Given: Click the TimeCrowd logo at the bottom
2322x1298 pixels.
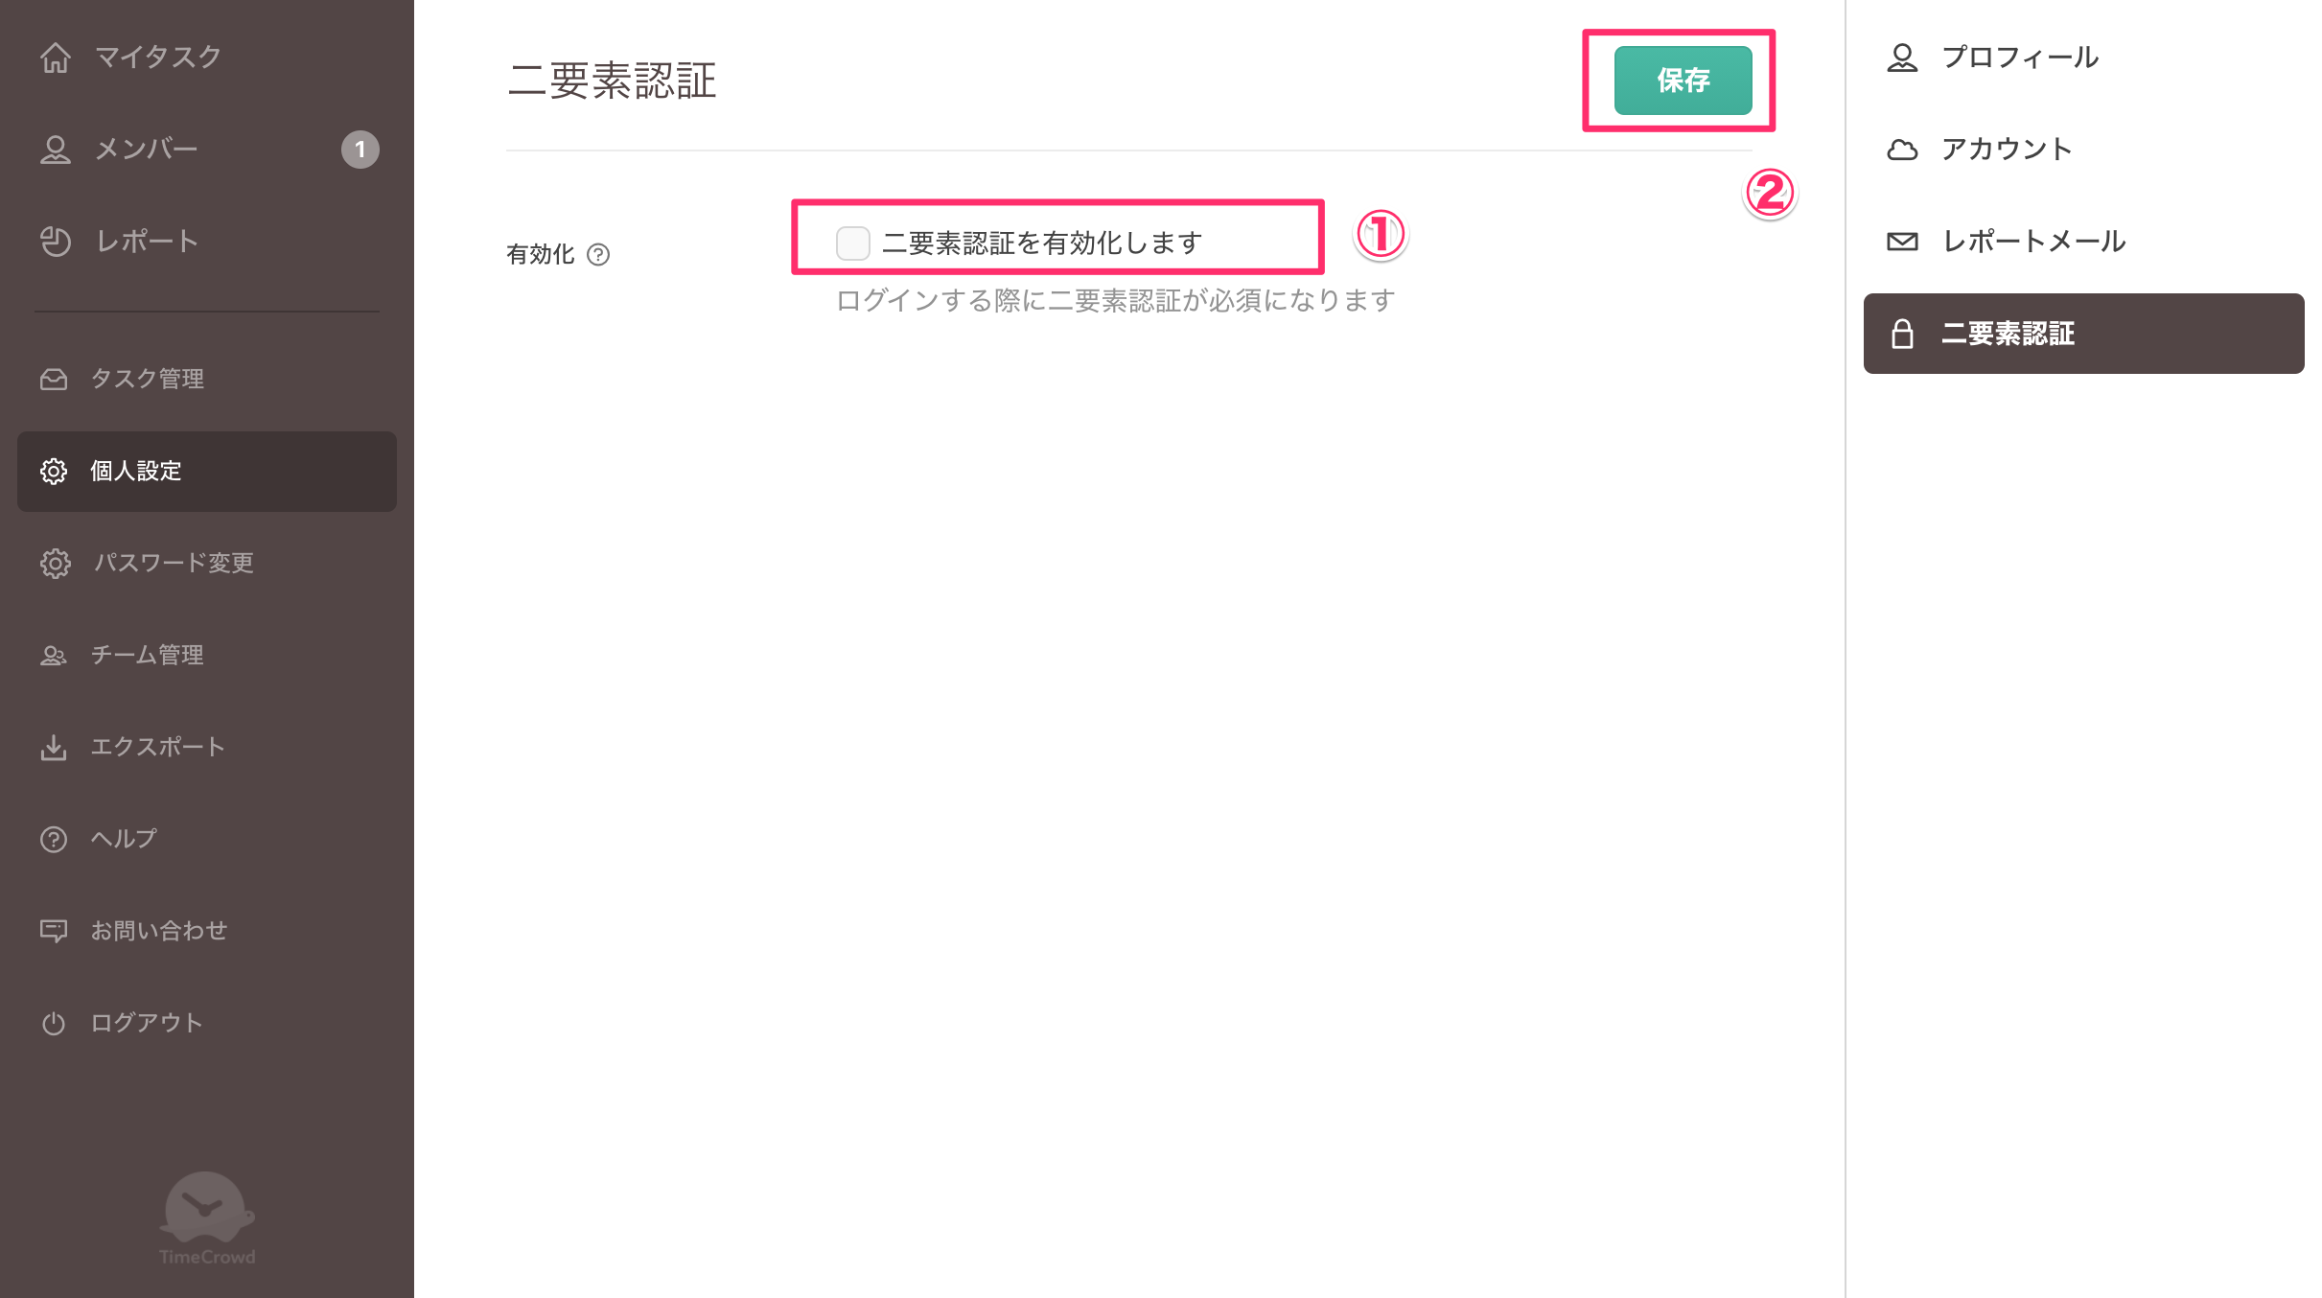Looking at the screenshot, I should (207, 1218).
